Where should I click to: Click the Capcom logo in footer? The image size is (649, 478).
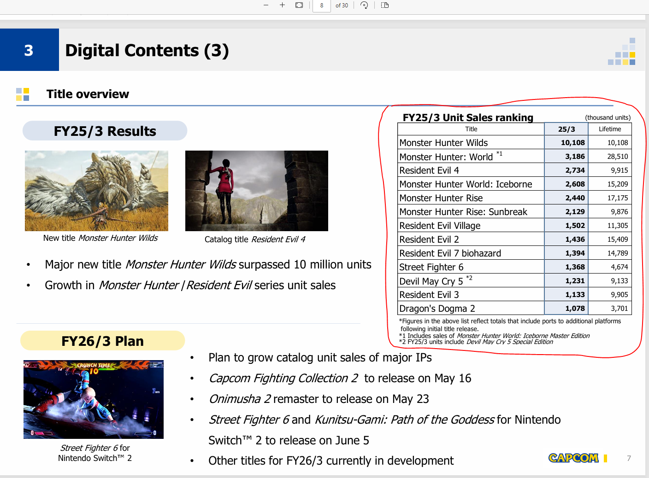click(573, 458)
